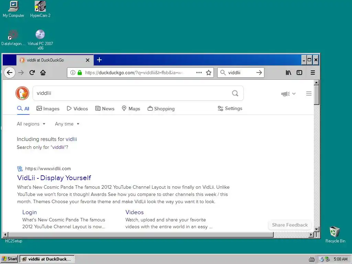Switch to Maps results
This screenshot has height=264, width=352.
[131, 109]
